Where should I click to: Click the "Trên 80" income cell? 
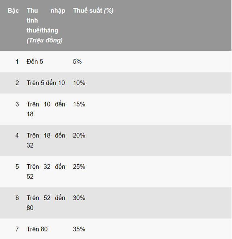37,229
